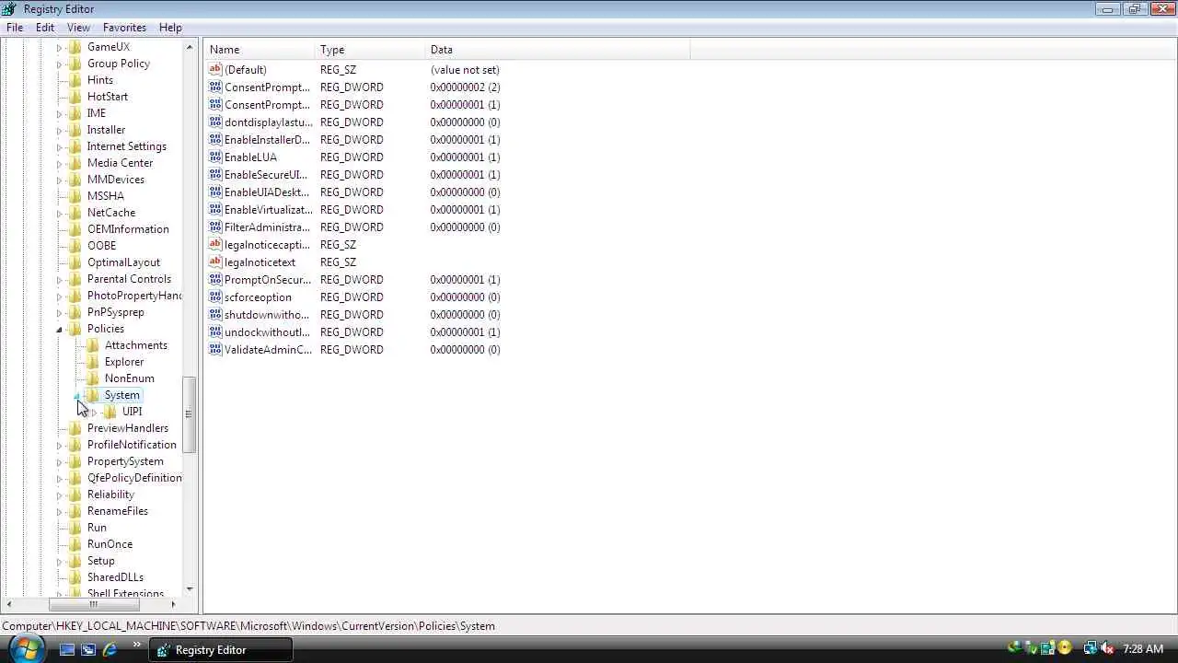Click the OOBE key folder icon

[x=75, y=246]
